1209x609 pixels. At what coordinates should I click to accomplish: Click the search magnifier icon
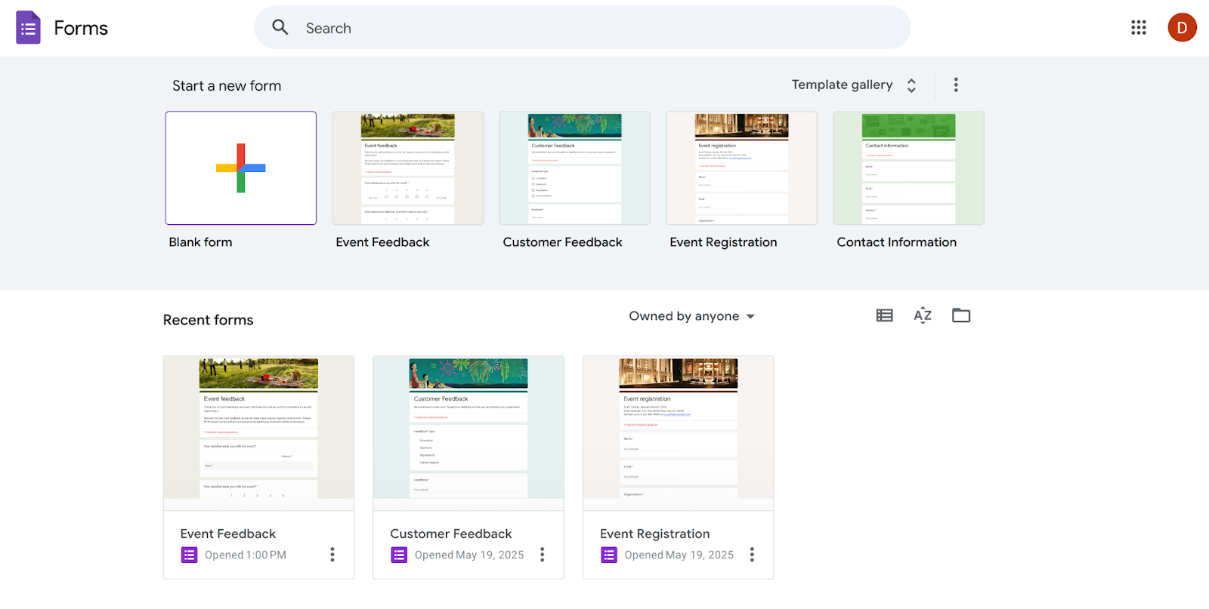click(280, 28)
